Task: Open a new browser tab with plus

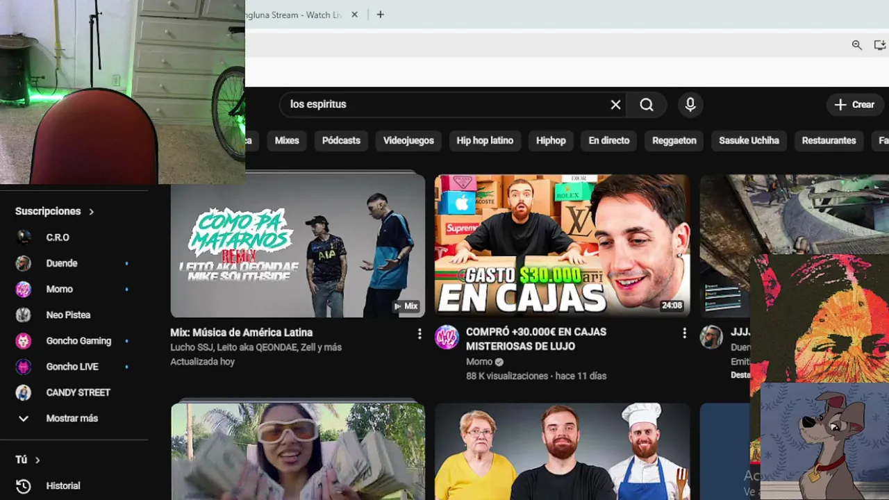Action: (x=380, y=15)
